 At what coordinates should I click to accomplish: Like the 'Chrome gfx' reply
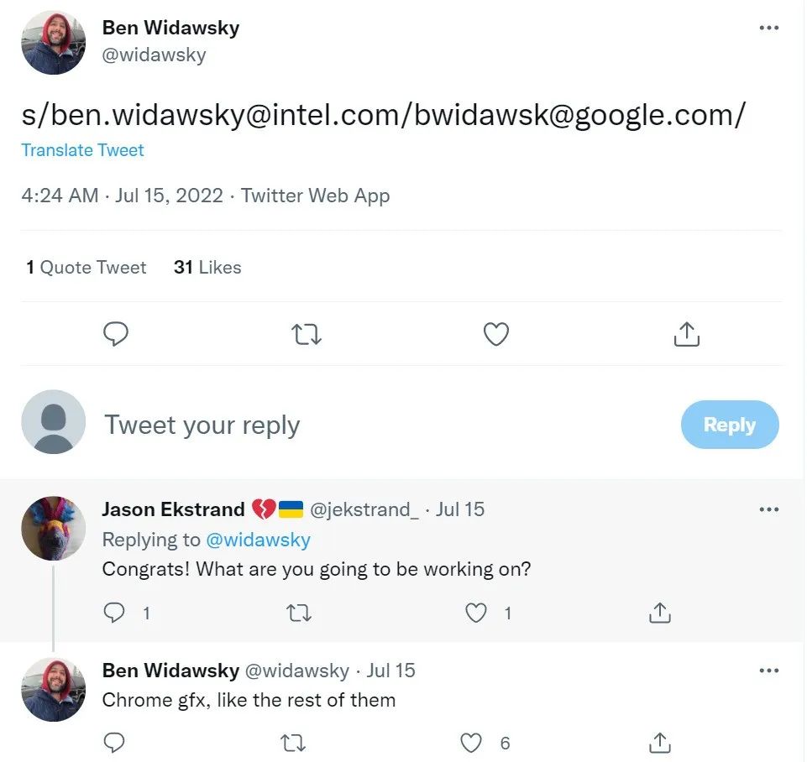[473, 743]
